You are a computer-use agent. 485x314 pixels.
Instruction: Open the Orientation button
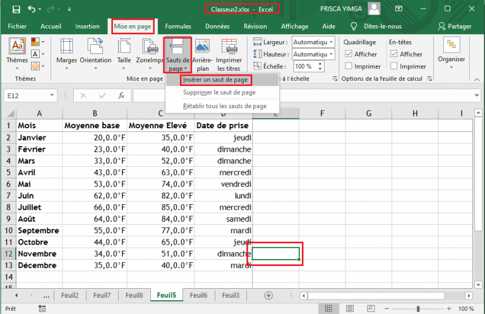coord(95,54)
